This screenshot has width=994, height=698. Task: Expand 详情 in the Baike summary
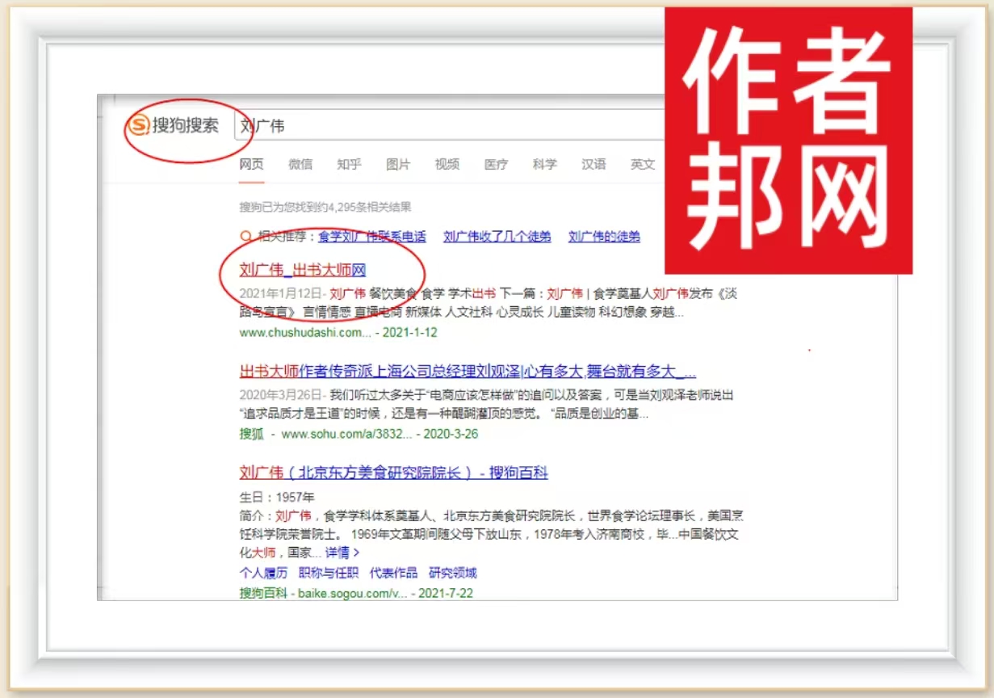click(342, 553)
